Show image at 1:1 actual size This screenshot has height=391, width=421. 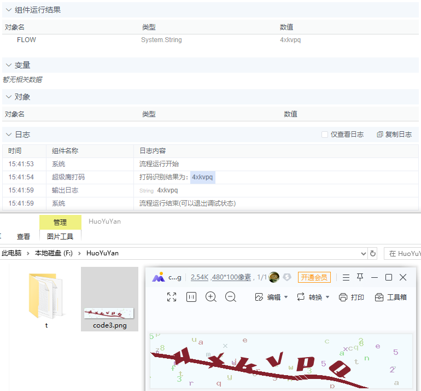[191, 297]
